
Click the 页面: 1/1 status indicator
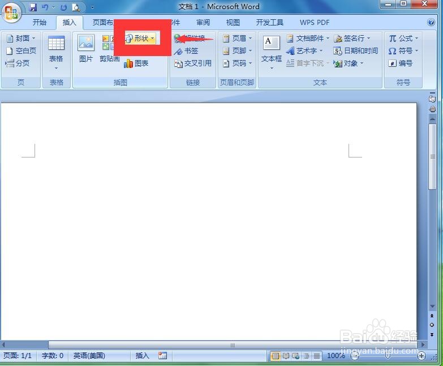[x=18, y=356]
